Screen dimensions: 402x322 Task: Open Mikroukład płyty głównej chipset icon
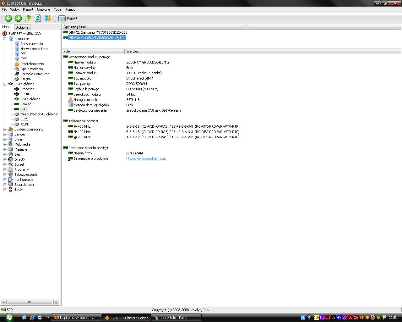point(17,114)
